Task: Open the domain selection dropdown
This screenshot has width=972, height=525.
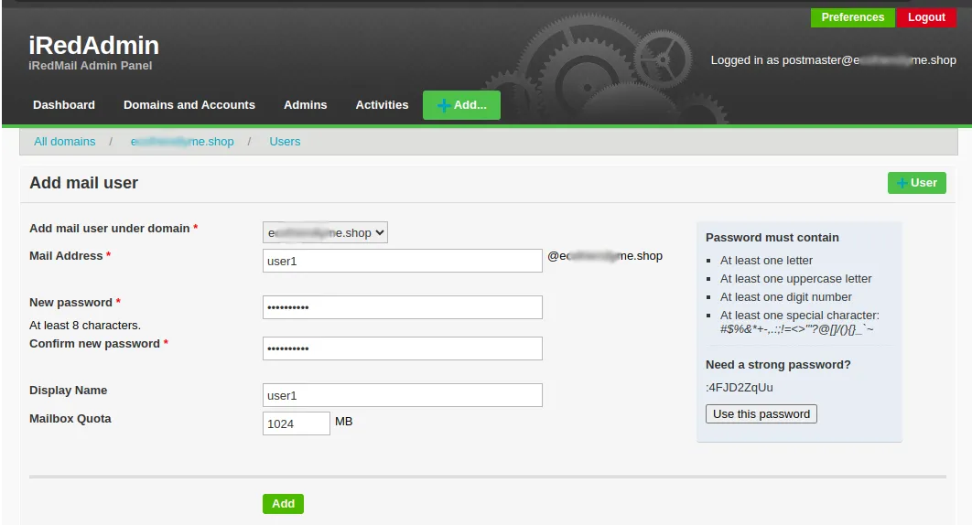Action: click(x=325, y=232)
